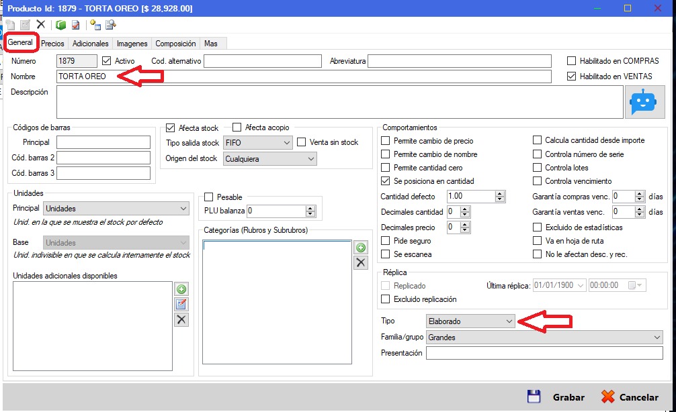Click the magnifier search icon in toolbar
This screenshot has height=412, width=676.
(x=110, y=25)
